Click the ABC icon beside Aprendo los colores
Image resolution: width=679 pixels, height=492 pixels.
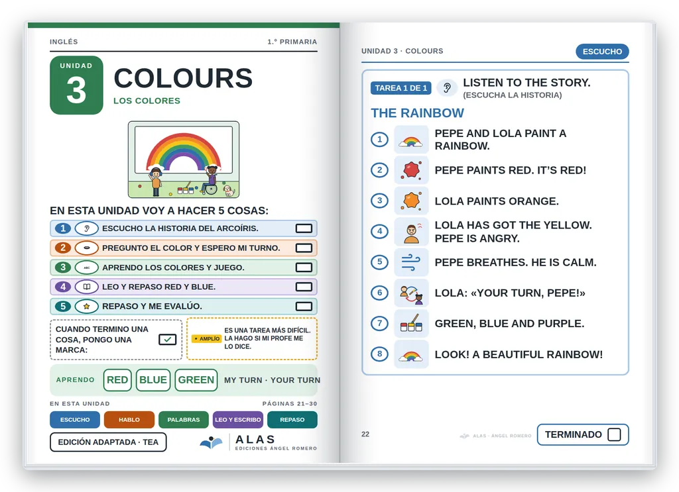coord(87,268)
